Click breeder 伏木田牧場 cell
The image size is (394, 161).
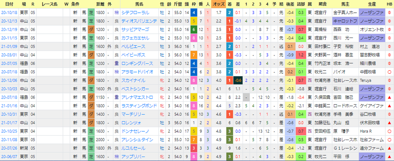372,123
